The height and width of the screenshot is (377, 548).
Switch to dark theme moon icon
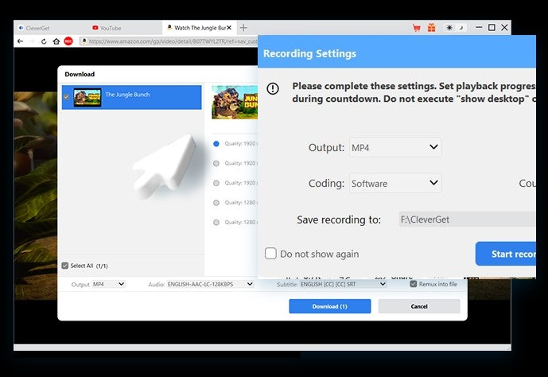click(x=461, y=28)
